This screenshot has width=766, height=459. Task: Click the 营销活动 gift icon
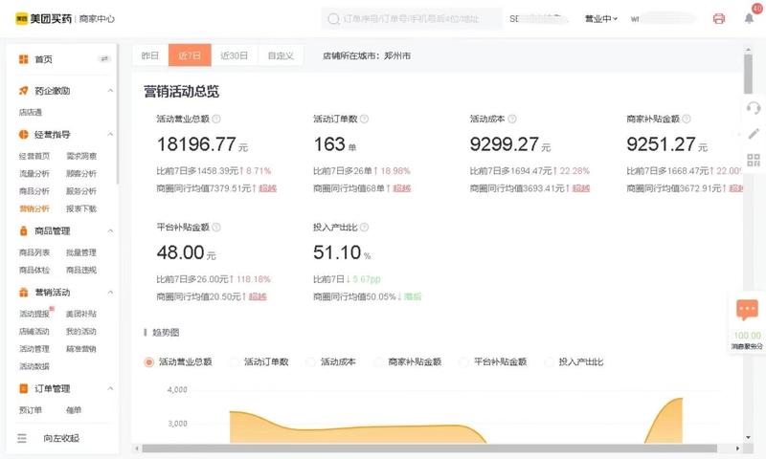(x=23, y=293)
